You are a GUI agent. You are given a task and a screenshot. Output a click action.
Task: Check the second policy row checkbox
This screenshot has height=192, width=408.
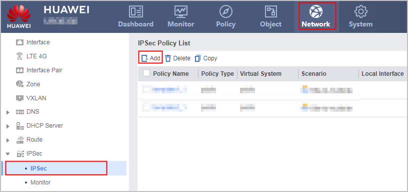147,107
